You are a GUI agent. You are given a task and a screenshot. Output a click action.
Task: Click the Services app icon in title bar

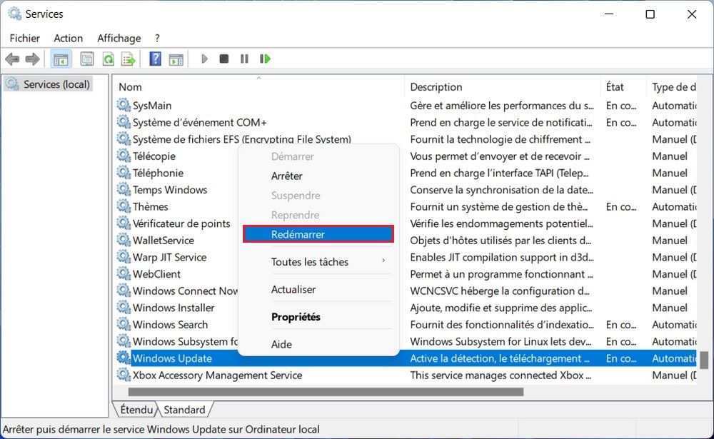14,14
